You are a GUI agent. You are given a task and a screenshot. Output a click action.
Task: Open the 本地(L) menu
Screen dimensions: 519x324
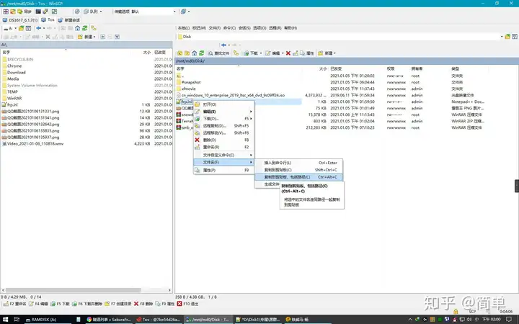point(184,28)
